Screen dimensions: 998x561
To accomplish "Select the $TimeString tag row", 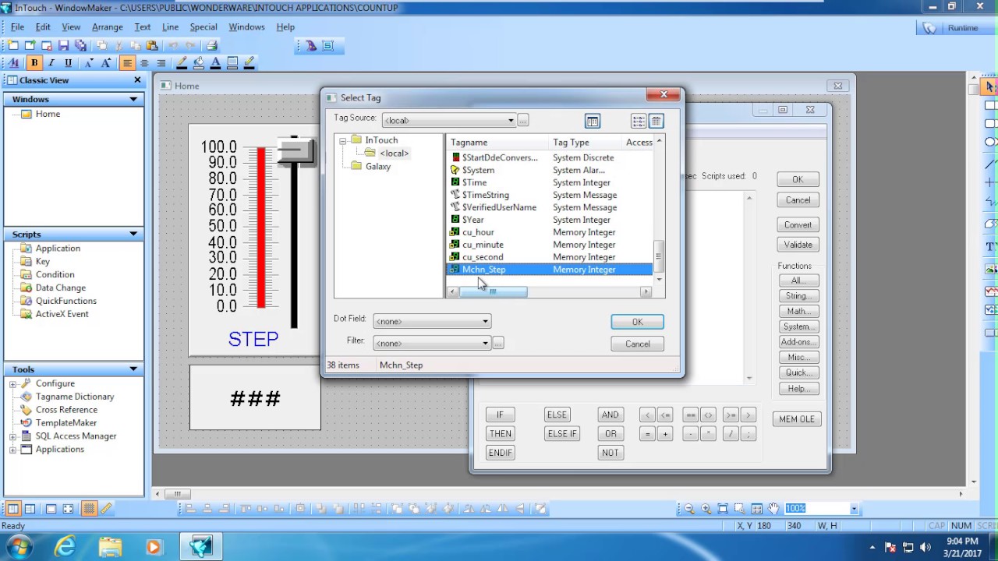I will tap(550, 195).
